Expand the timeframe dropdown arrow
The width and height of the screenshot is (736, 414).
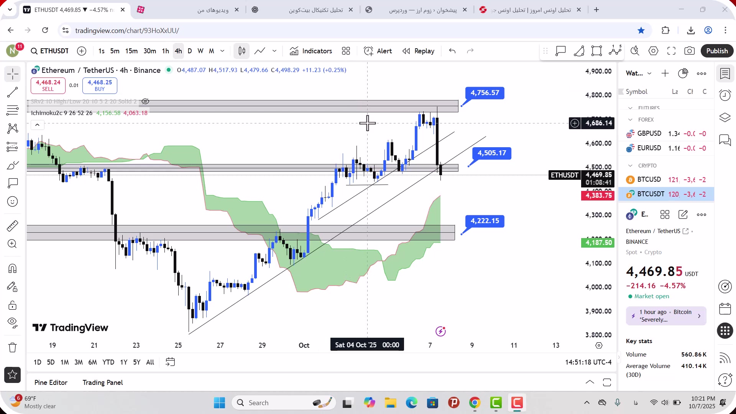pos(222,51)
